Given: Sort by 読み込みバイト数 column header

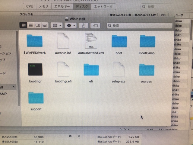Looking at the screenshot, I should pos(145,15).
